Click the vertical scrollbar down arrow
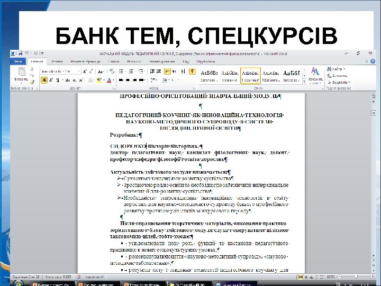Viewport: 381px width, 286px height. tap(374, 255)
